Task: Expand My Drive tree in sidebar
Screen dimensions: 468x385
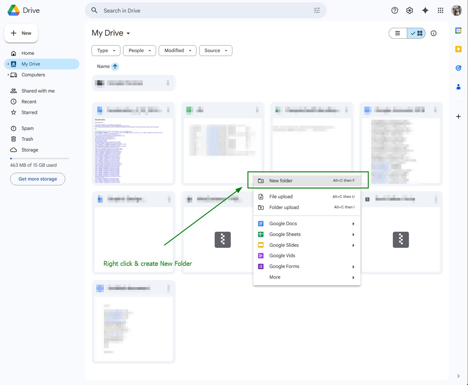Action: [x=8, y=64]
